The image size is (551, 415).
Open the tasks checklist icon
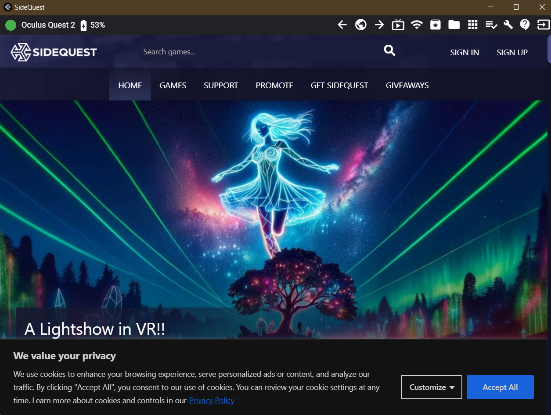(491, 25)
